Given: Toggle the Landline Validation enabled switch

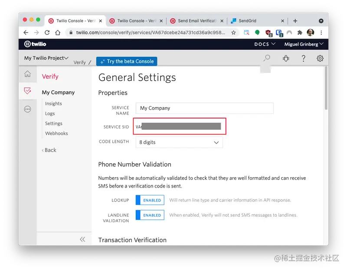Looking at the screenshot, I should [x=150, y=215].
